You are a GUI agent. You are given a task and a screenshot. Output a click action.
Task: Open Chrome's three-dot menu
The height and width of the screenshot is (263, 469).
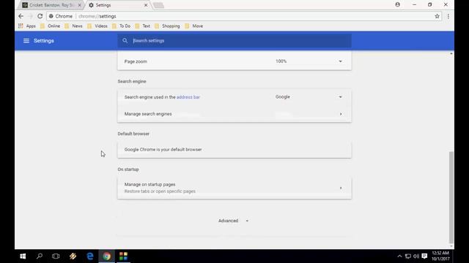pyautogui.click(x=448, y=16)
